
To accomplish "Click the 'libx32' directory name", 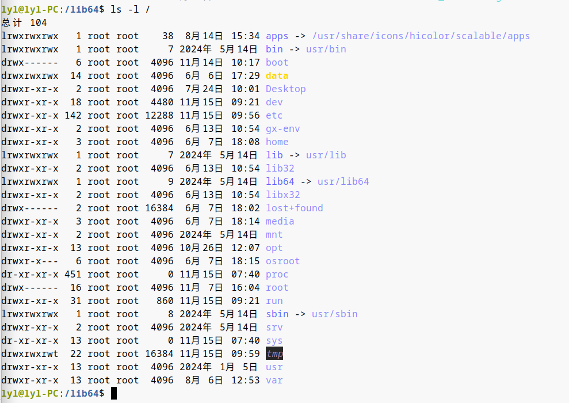I will pyautogui.click(x=282, y=195).
